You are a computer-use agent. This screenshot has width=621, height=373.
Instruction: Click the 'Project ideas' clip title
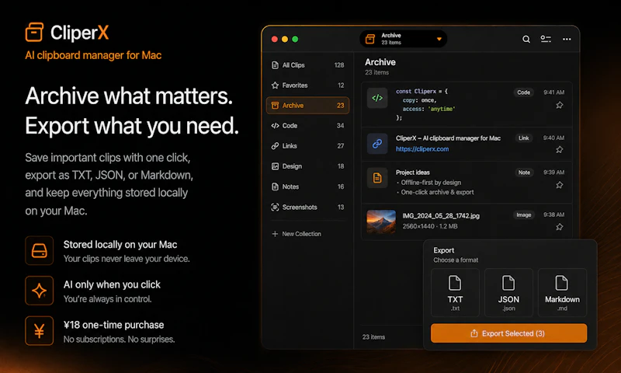(x=413, y=173)
